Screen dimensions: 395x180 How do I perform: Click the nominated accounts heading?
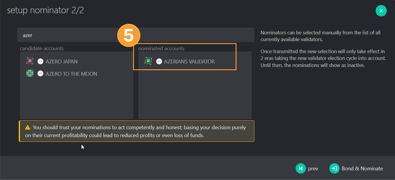click(161, 48)
